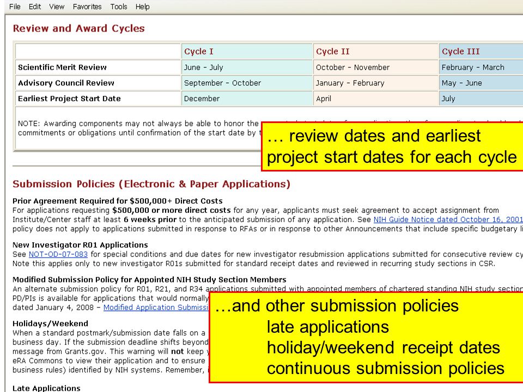The height and width of the screenshot is (392, 523).
Task: Open the View menu
Action: pos(57,7)
